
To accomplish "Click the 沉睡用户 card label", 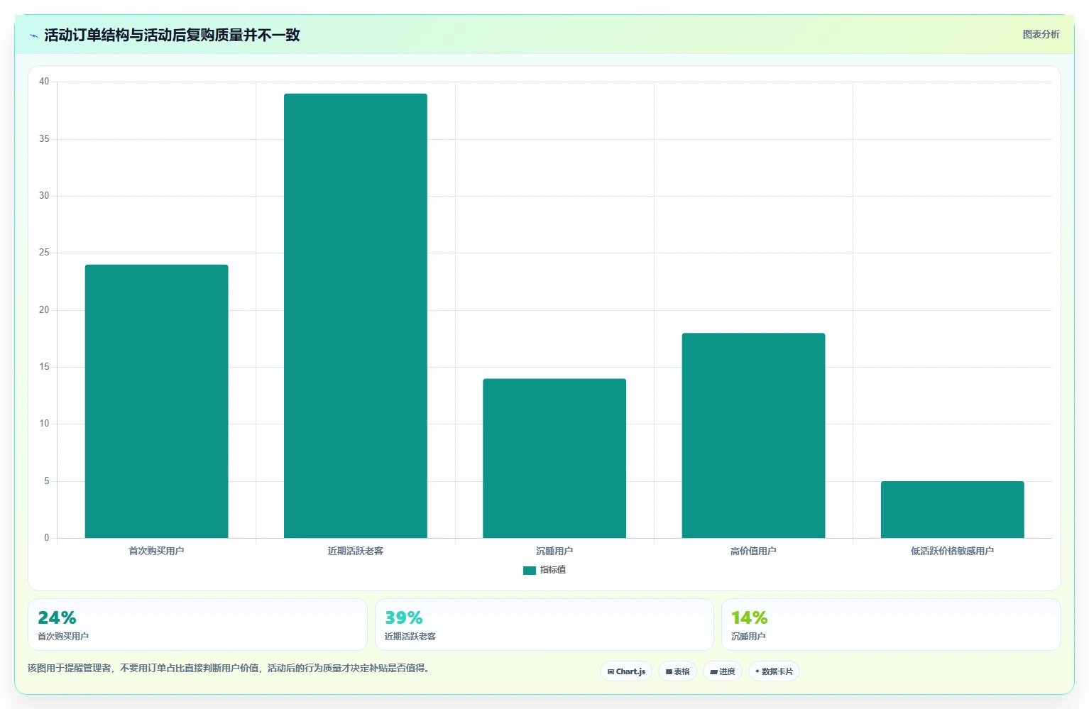I will tap(748, 637).
